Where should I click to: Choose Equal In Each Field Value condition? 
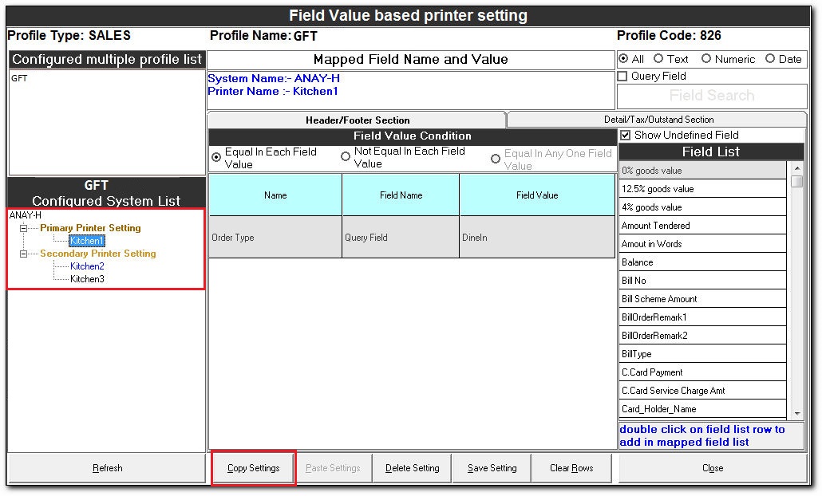pos(216,157)
